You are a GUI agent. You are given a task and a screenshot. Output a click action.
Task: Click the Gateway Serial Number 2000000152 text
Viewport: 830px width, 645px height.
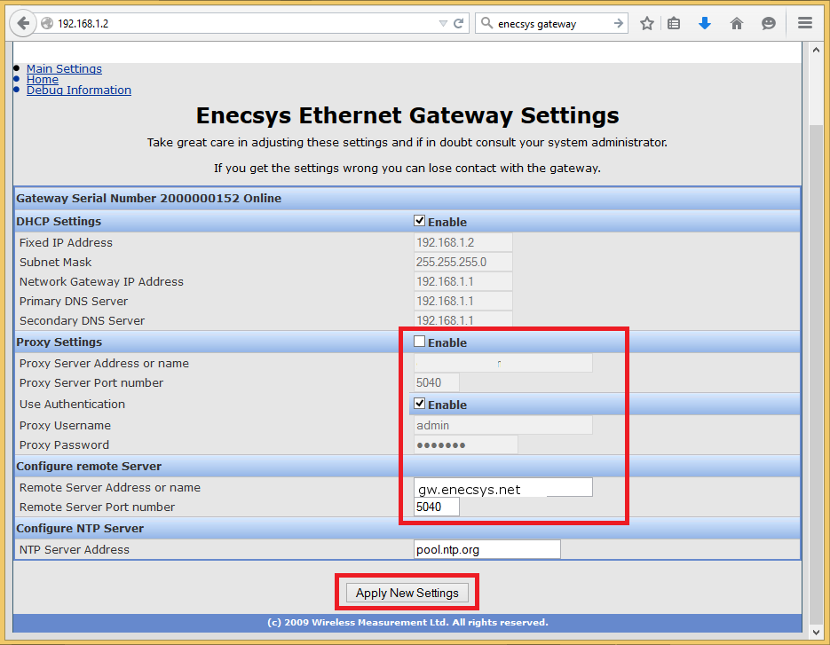tap(149, 199)
